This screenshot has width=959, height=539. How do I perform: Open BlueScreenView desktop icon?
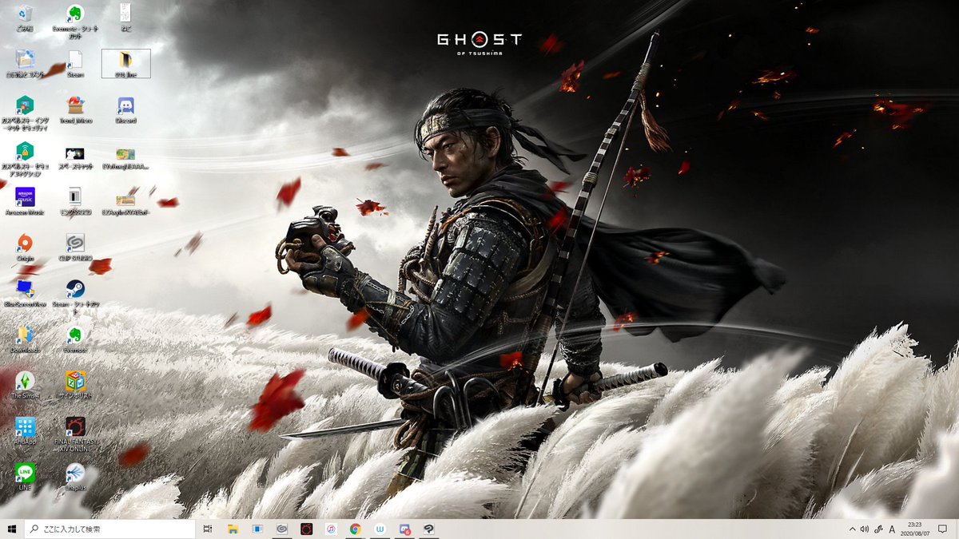25,293
